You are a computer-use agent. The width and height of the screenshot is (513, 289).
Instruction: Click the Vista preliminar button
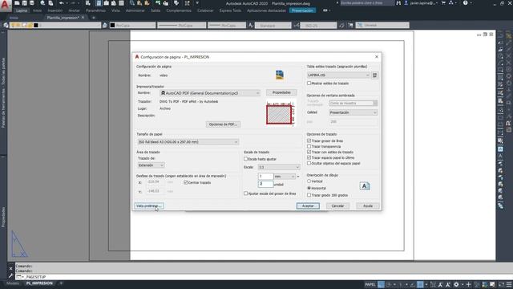[149, 206]
